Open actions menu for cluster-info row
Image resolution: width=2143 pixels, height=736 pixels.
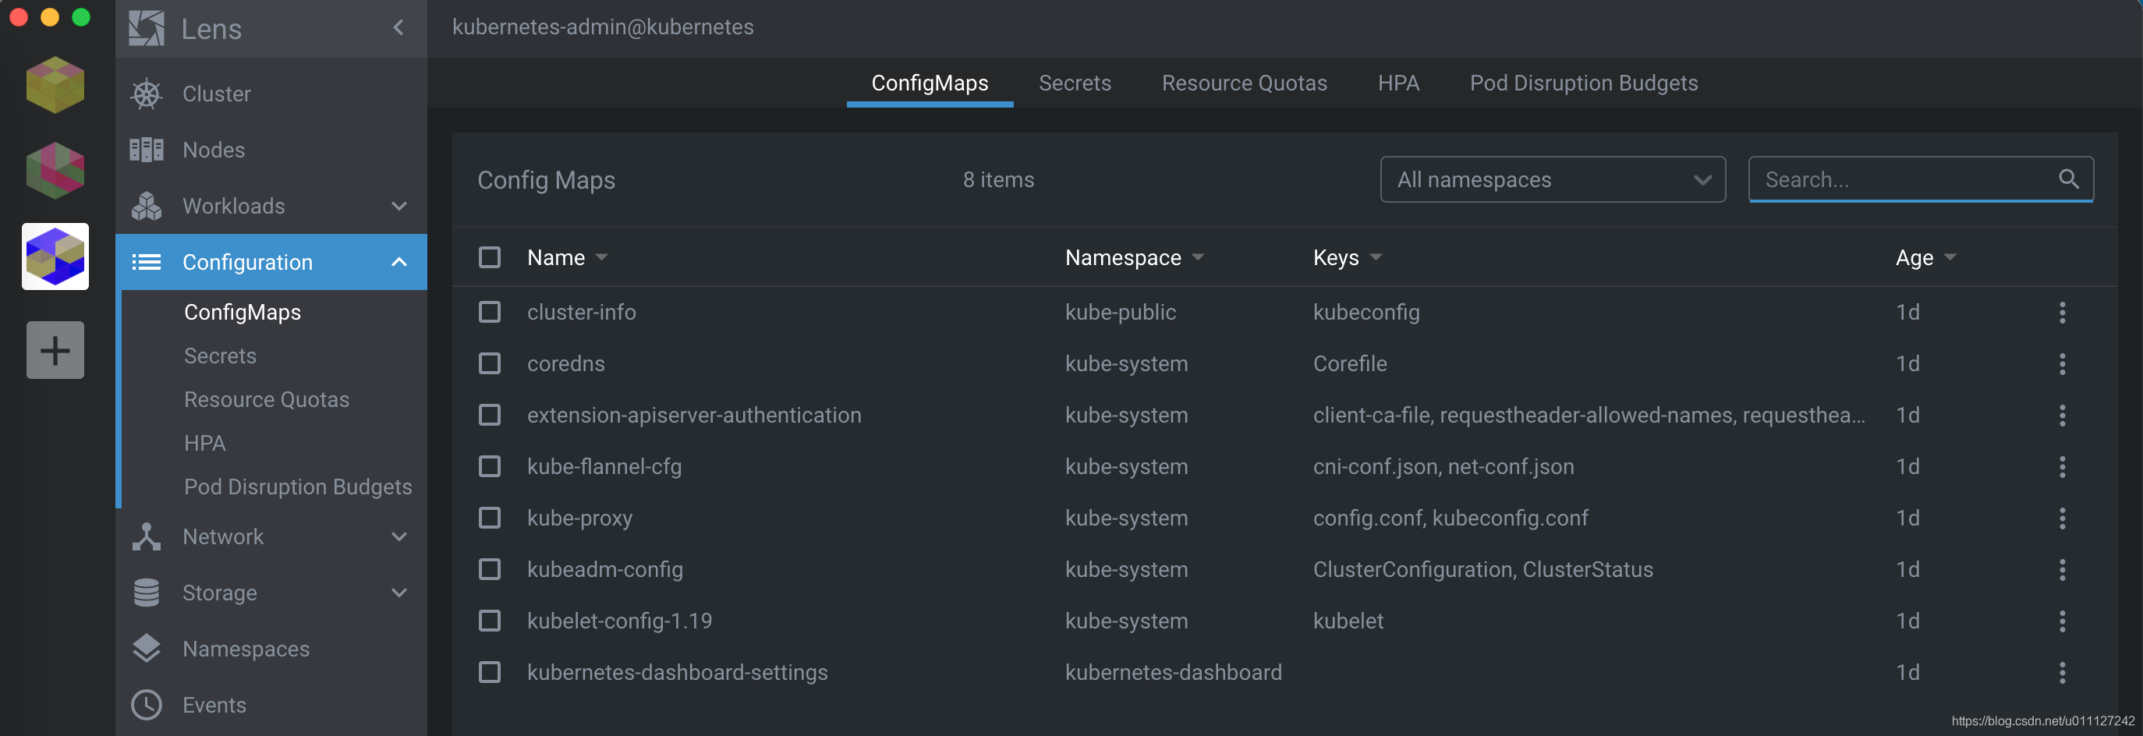pos(2063,313)
